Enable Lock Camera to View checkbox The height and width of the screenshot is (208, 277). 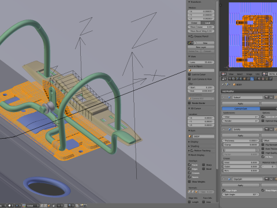tap(189, 79)
